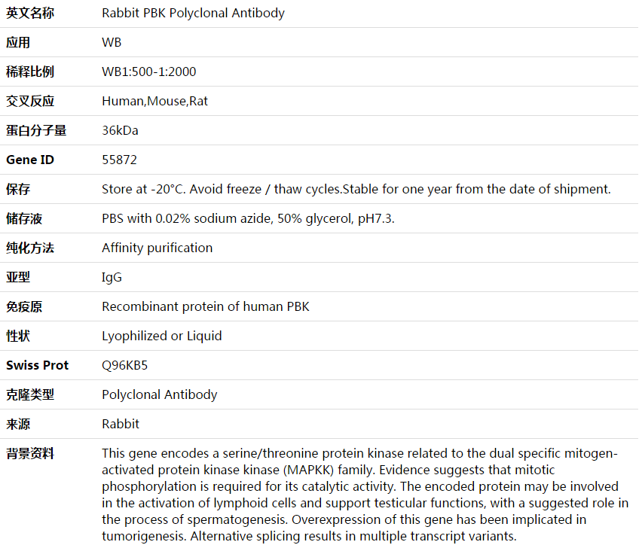This screenshot has width=639, height=545.
Task: Click the Swiss Prot row label
Action: pos(37,365)
